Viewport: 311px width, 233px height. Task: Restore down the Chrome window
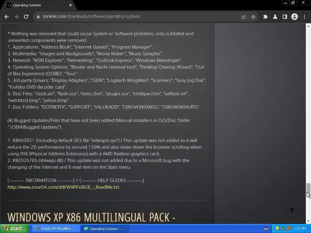pos(293,3)
